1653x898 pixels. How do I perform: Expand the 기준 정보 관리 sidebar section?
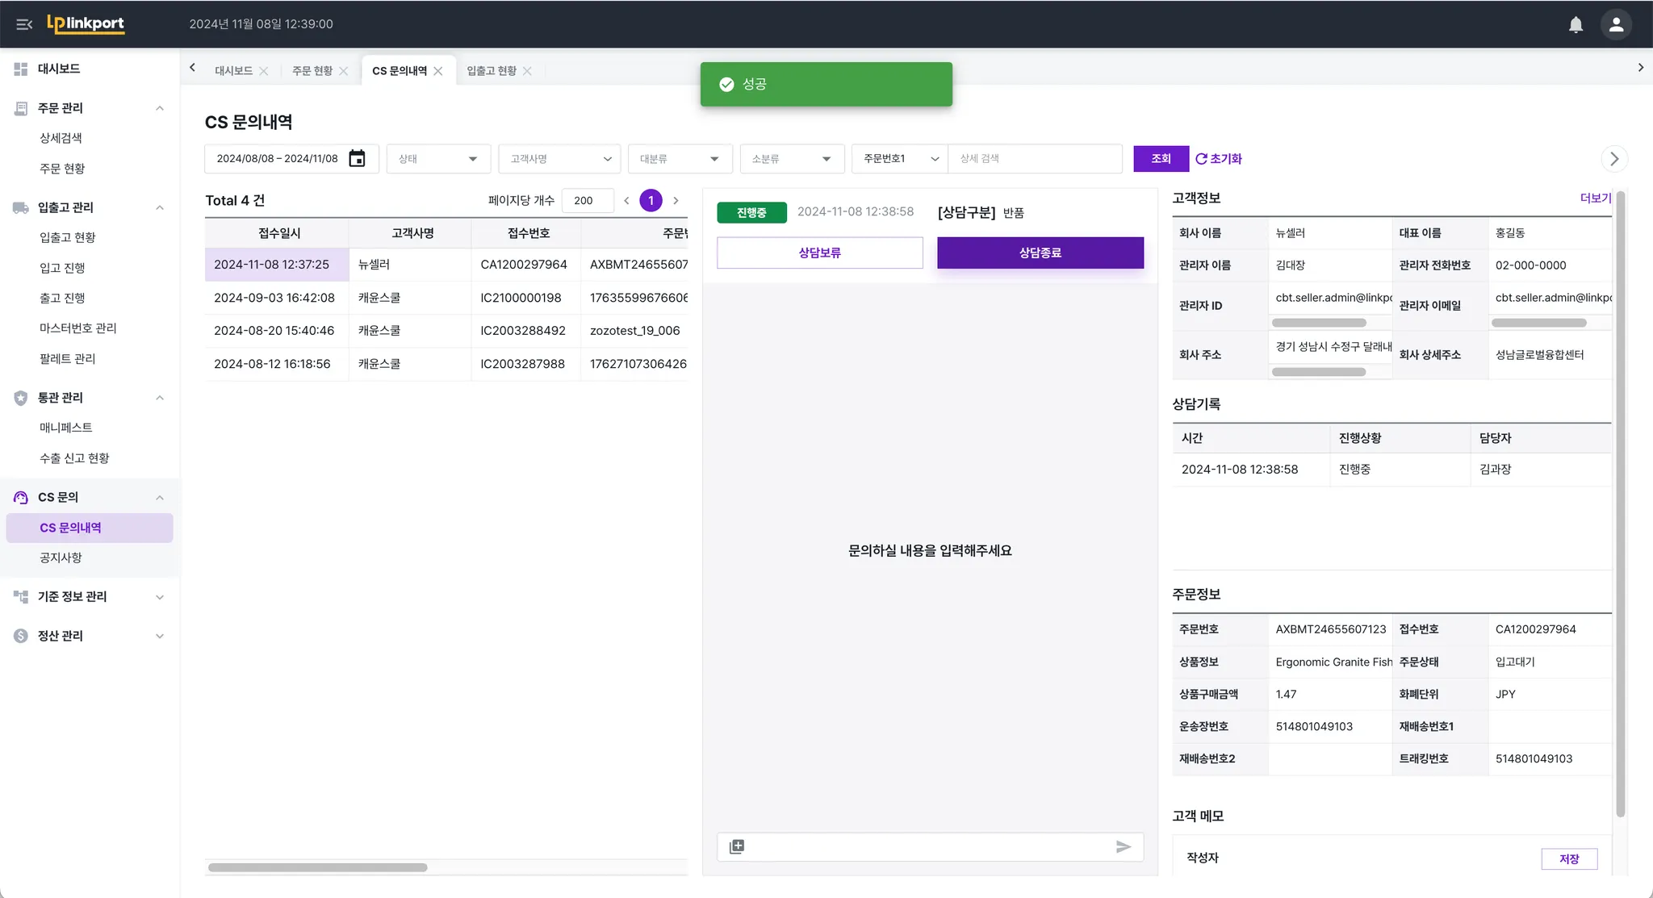pyautogui.click(x=160, y=597)
